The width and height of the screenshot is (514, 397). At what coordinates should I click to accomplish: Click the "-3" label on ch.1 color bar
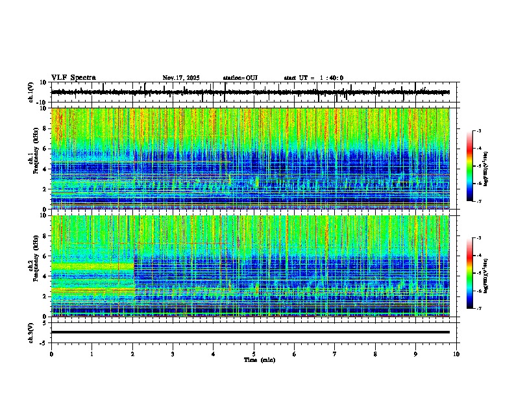pyautogui.click(x=479, y=130)
